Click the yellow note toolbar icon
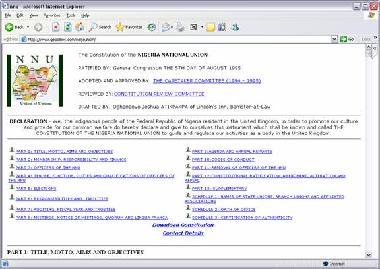 (210, 27)
